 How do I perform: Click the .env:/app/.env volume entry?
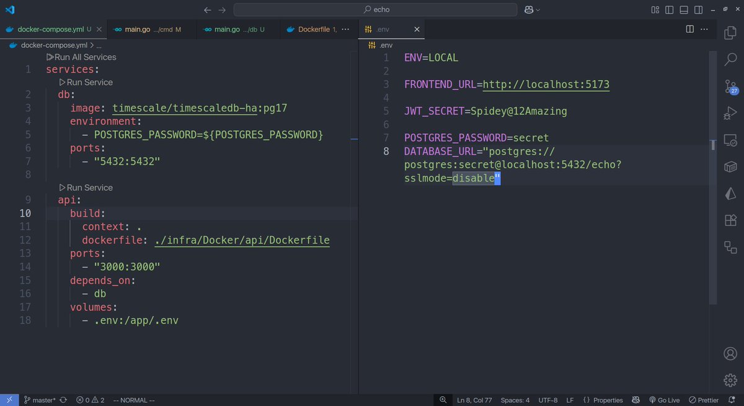point(136,320)
